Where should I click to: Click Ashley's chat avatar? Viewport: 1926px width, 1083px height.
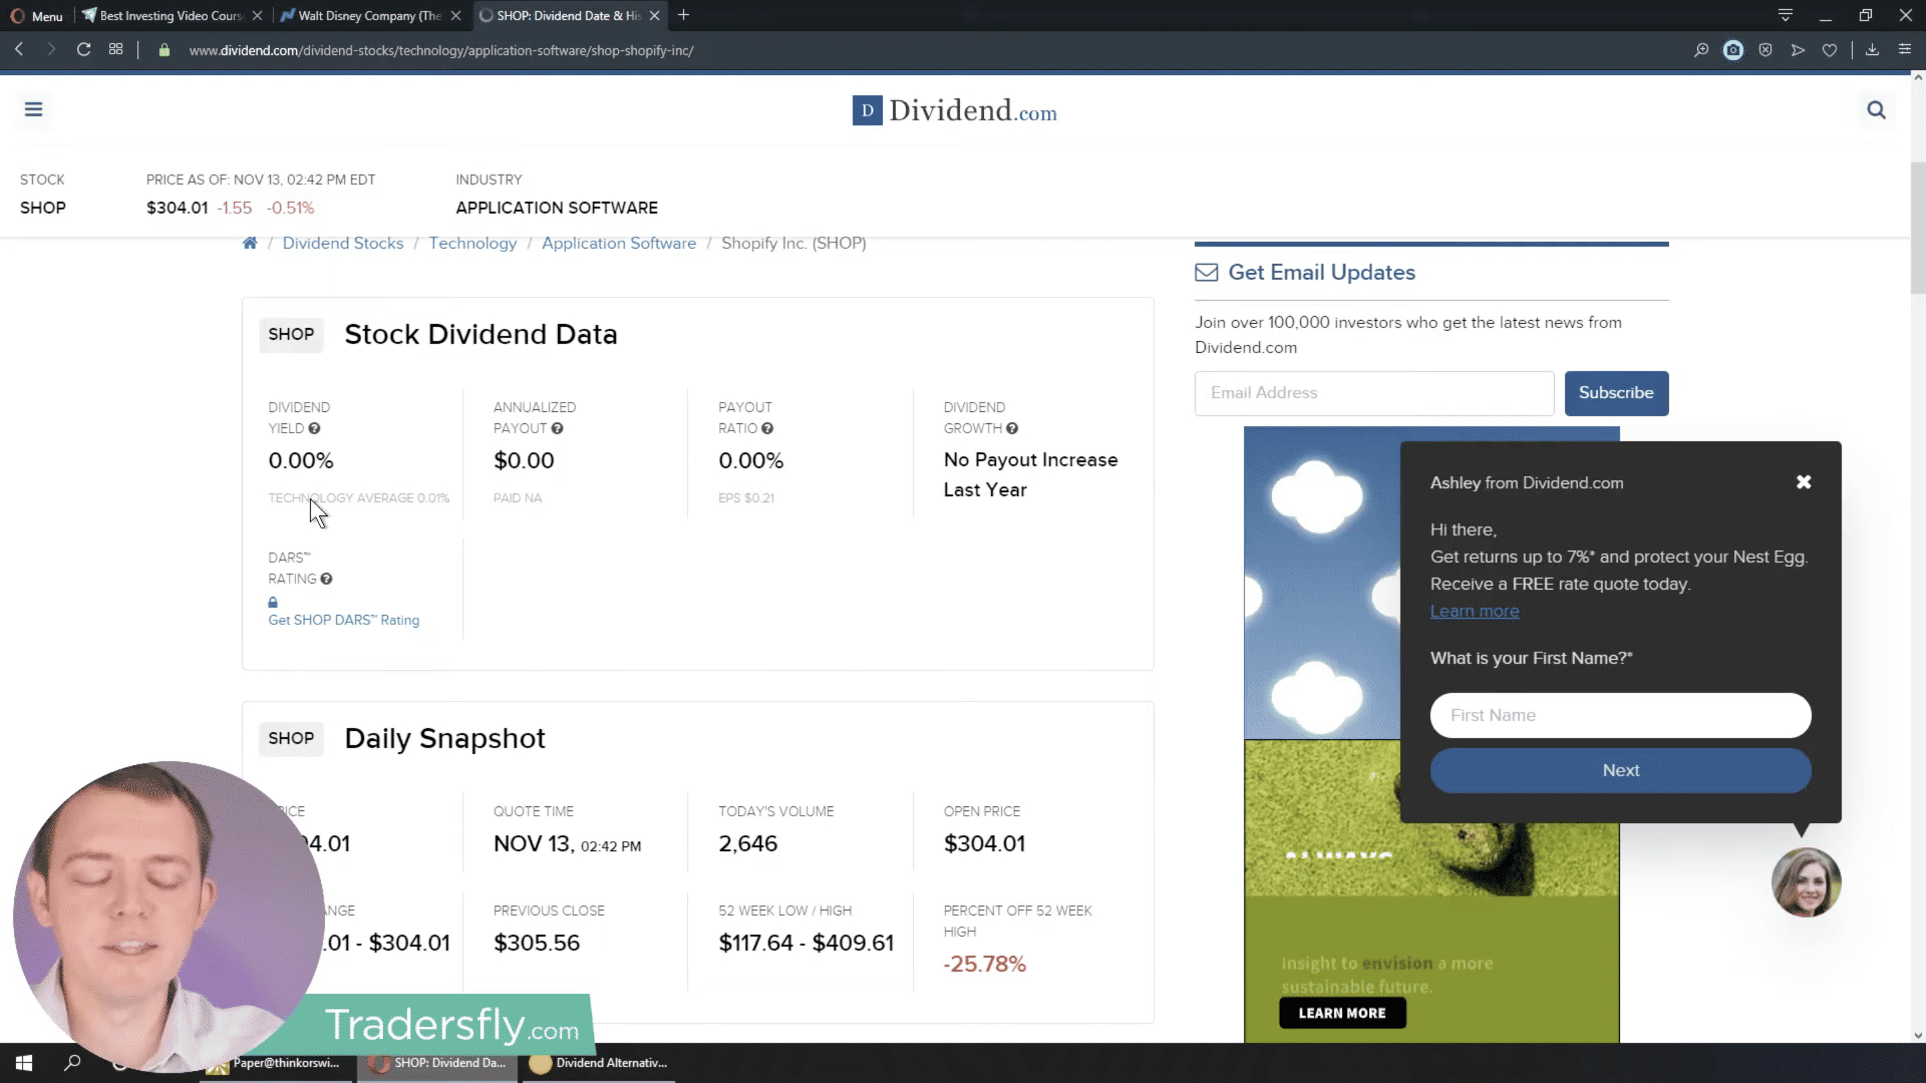[x=1806, y=882]
